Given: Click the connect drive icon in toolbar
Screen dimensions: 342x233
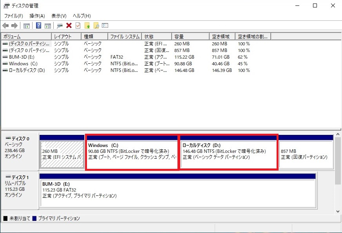Looking at the screenshot, I should [x=60, y=26].
